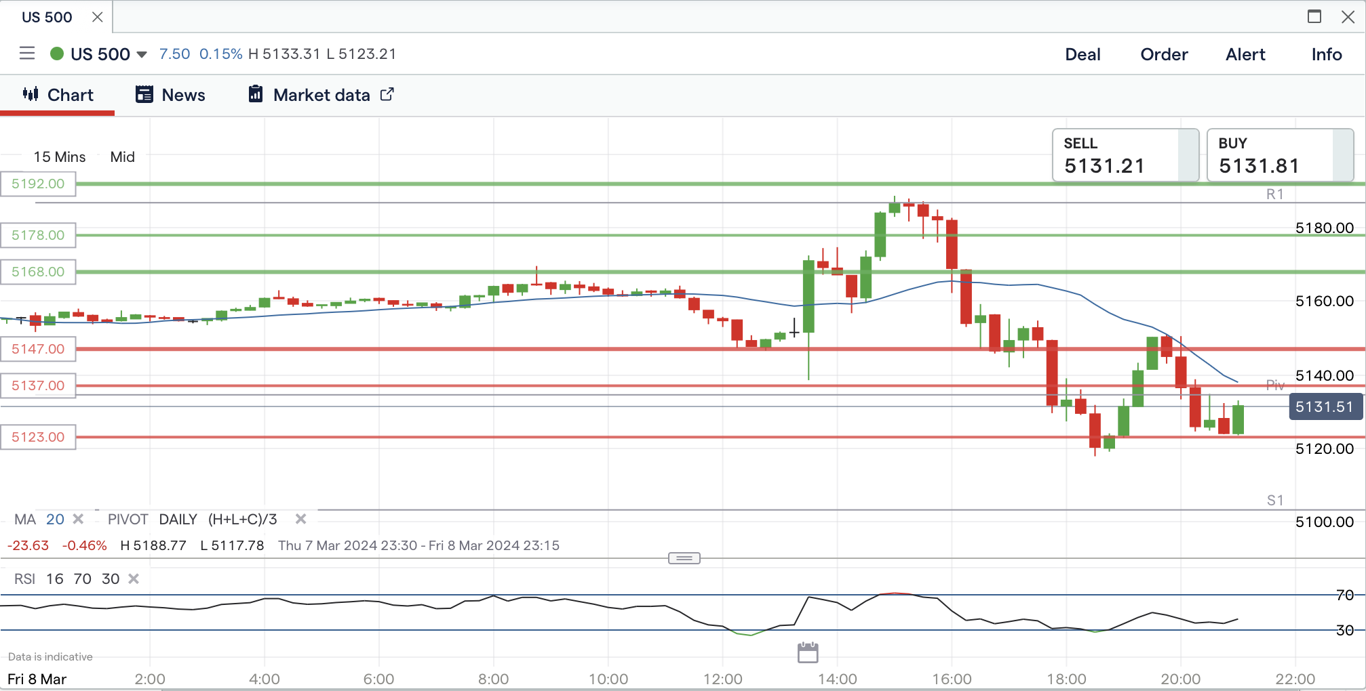Maximize the US 500 window
This screenshot has width=1366, height=691.
tap(1314, 16)
